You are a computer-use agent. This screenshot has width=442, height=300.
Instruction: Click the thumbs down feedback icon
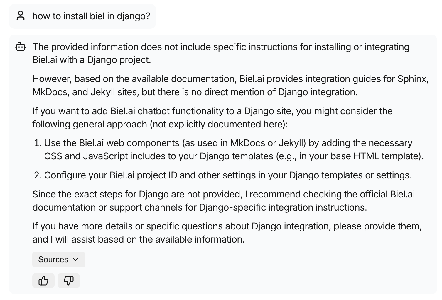(69, 281)
